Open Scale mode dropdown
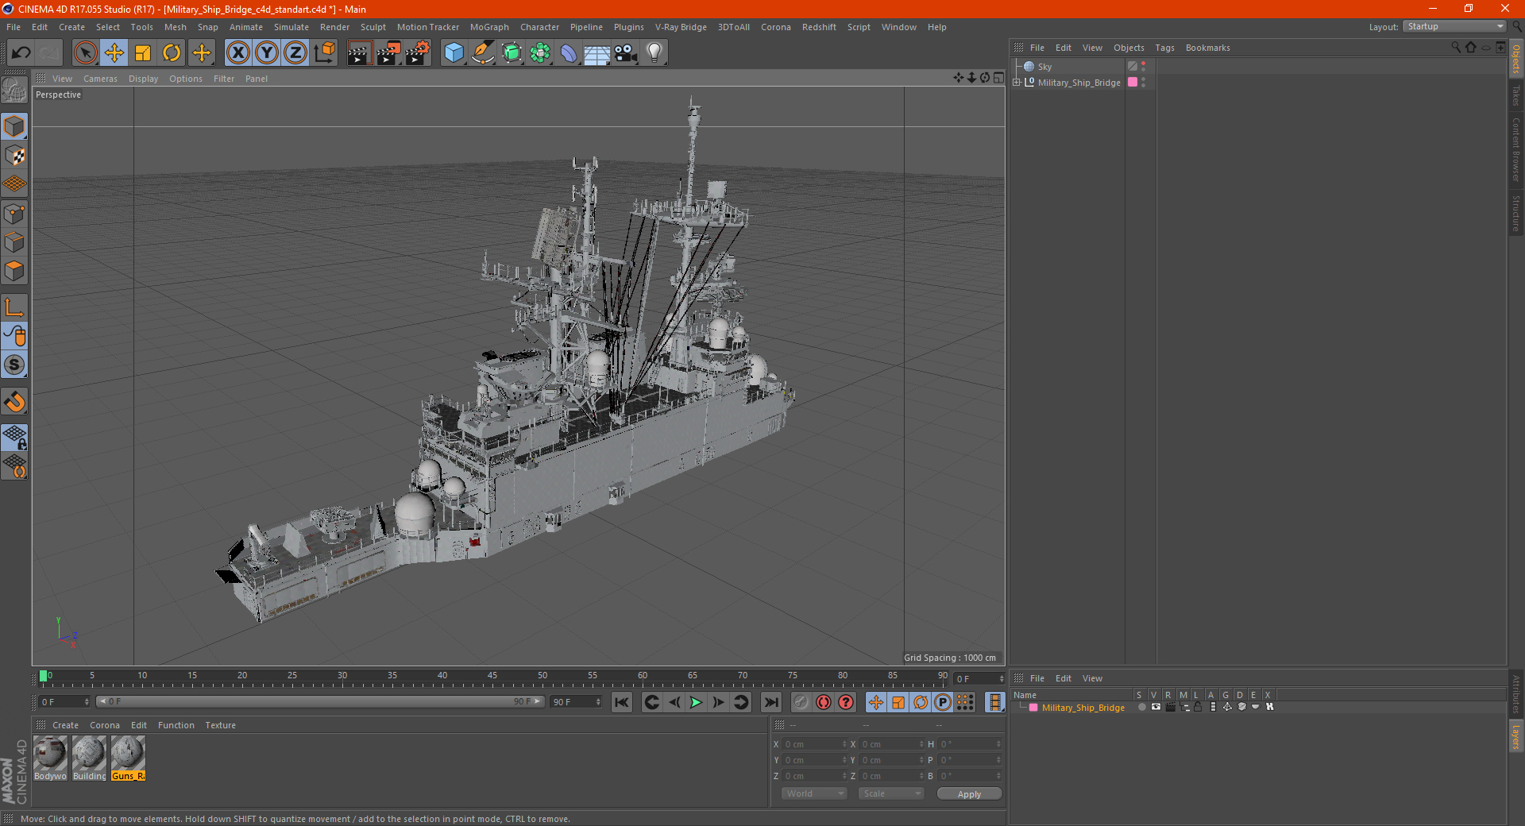Screen dimensions: 1525x826 (891, 793)
